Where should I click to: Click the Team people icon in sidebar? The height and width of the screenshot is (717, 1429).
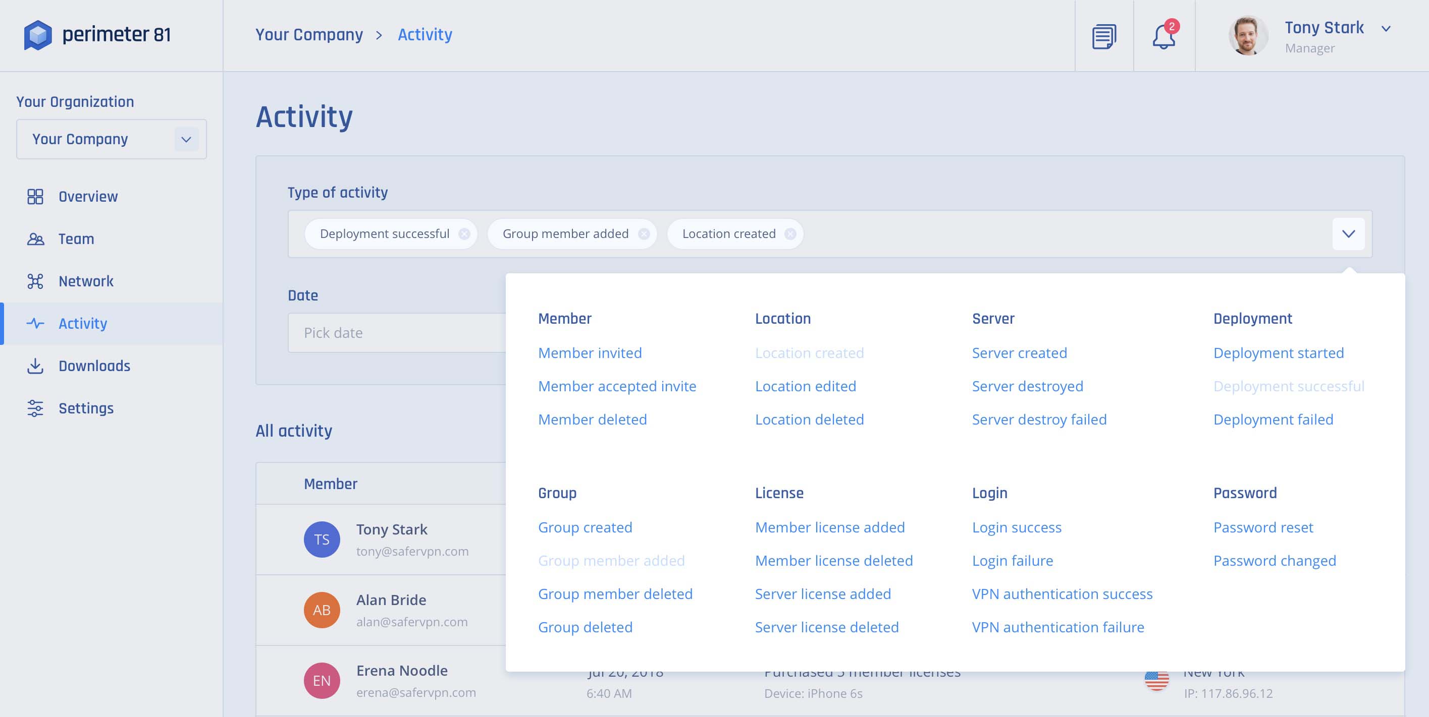point(35,239)
